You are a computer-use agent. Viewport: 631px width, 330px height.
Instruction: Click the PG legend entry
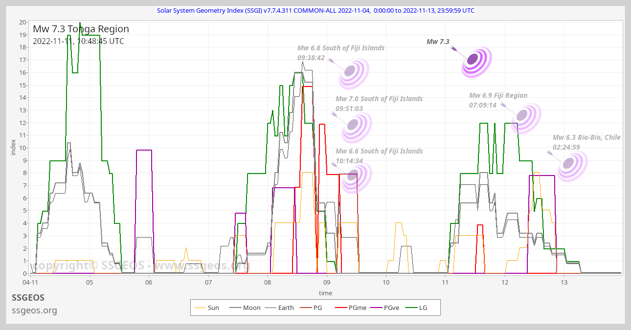tap(311, 308)
